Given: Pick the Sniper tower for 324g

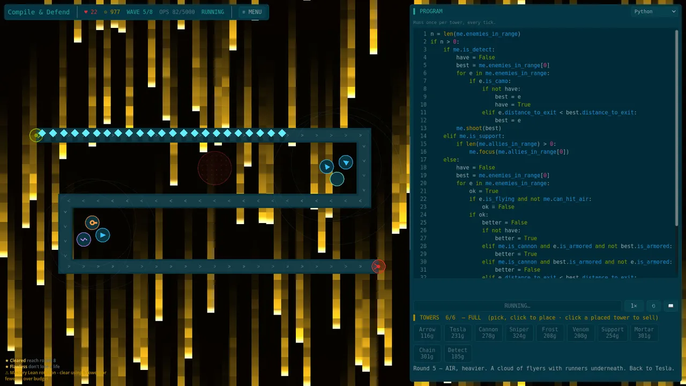Looking at the screenshot, I should [519, 332].
